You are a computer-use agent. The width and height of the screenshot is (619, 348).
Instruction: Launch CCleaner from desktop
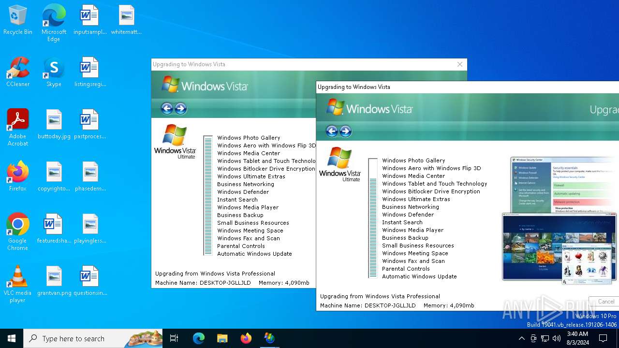tap(18, 72)
